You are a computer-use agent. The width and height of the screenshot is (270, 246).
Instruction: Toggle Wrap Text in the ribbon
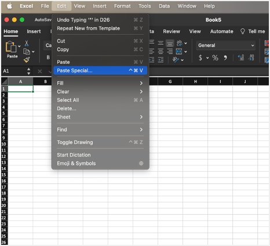click(179, 43)
